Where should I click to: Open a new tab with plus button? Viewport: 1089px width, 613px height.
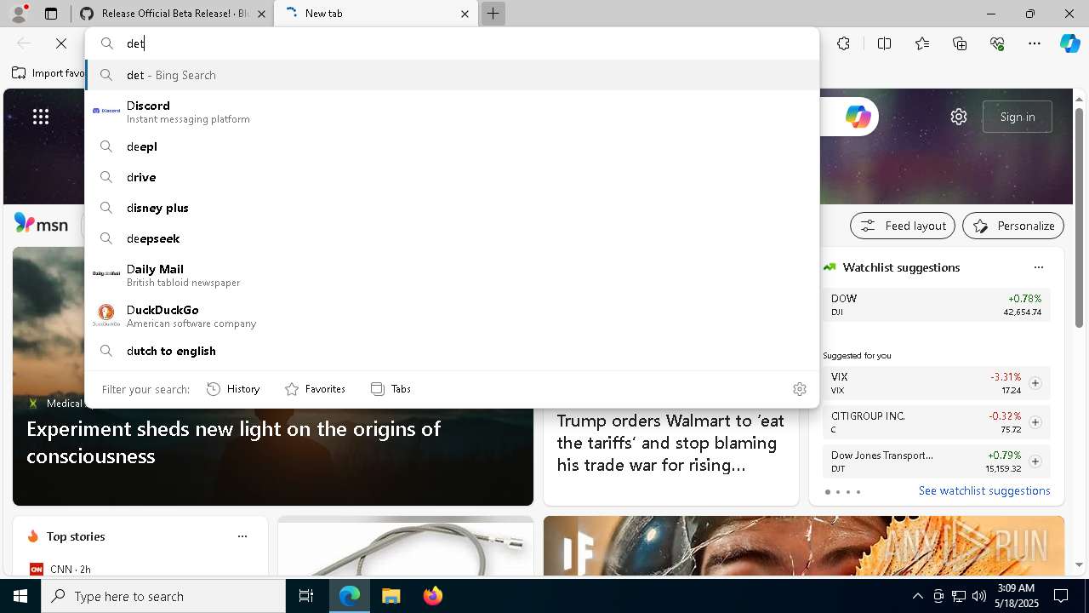pyautogui.click(x=493, y=14)
